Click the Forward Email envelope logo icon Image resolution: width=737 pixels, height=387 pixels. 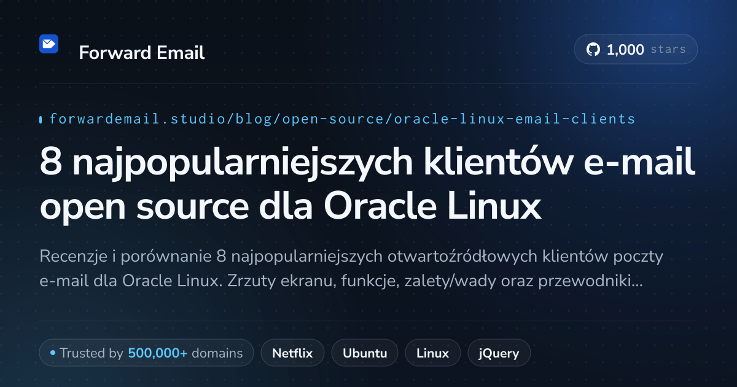49,44
